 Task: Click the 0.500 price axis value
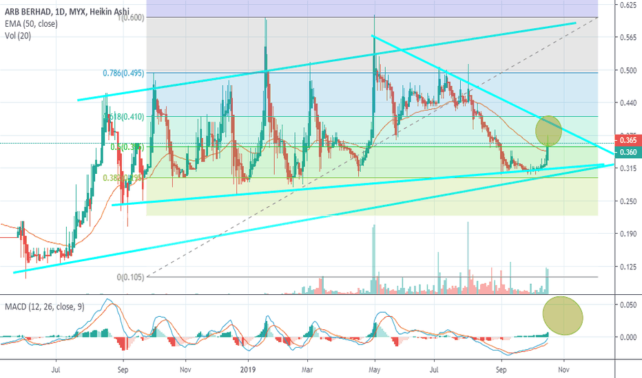[628, 70]
